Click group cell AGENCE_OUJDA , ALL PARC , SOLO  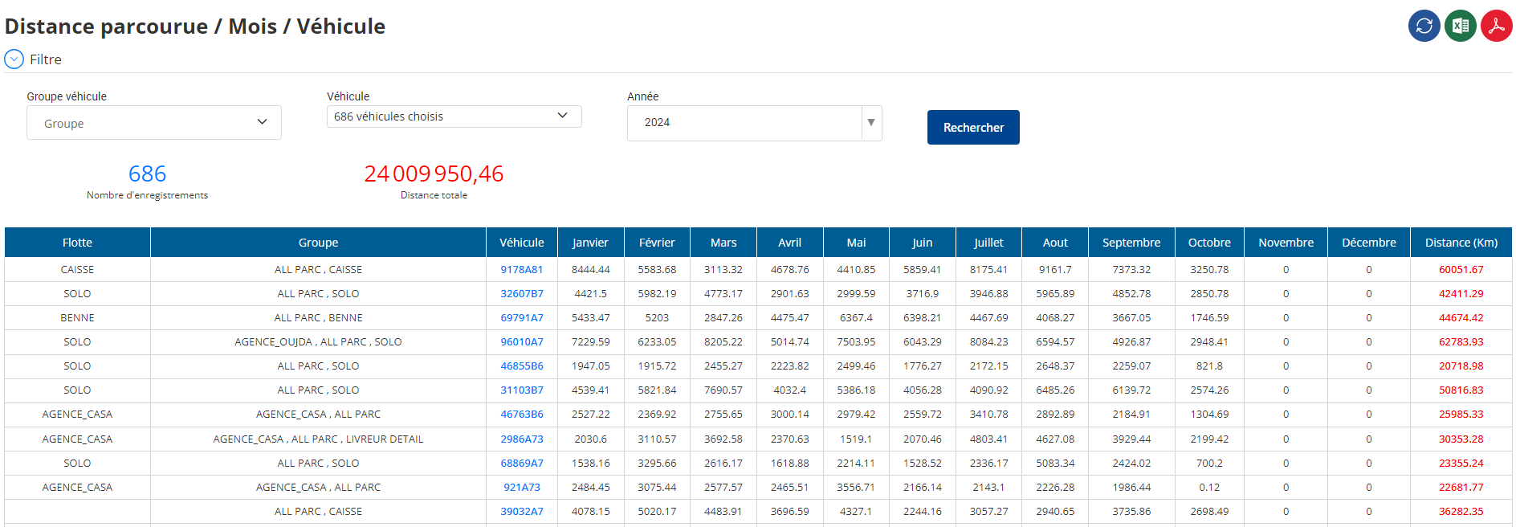[318, 342]
